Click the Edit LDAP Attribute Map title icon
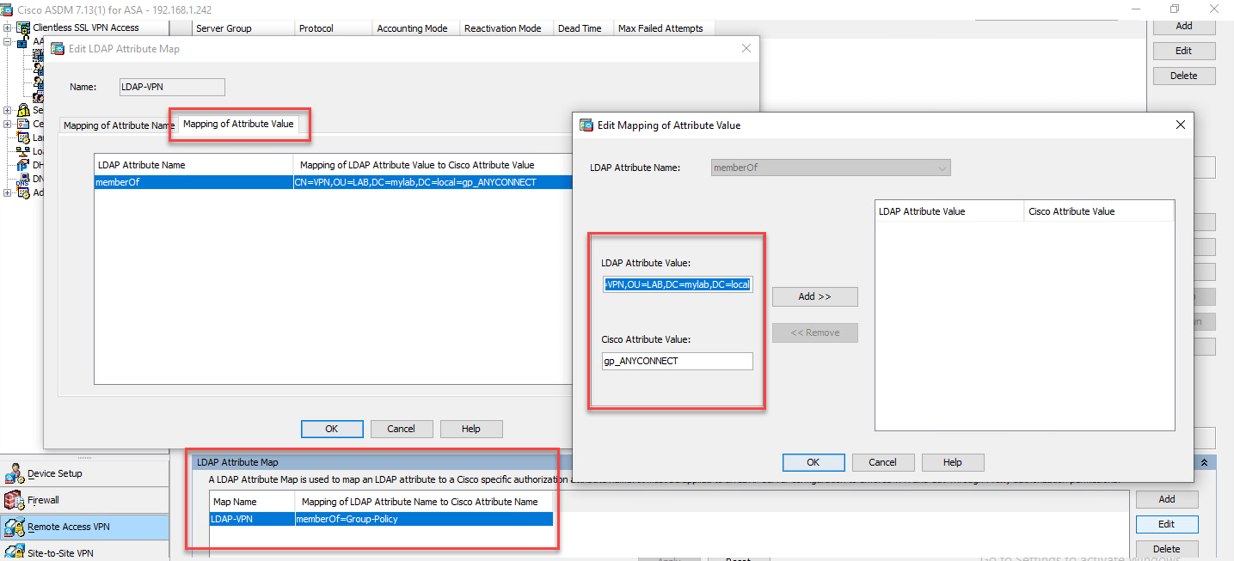The height and width of the screenshot is (561, 1234). (58, 49)
